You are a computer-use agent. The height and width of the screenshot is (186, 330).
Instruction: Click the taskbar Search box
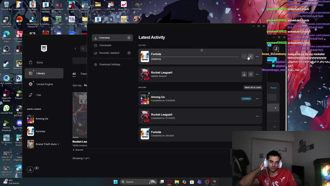point(138,182)
